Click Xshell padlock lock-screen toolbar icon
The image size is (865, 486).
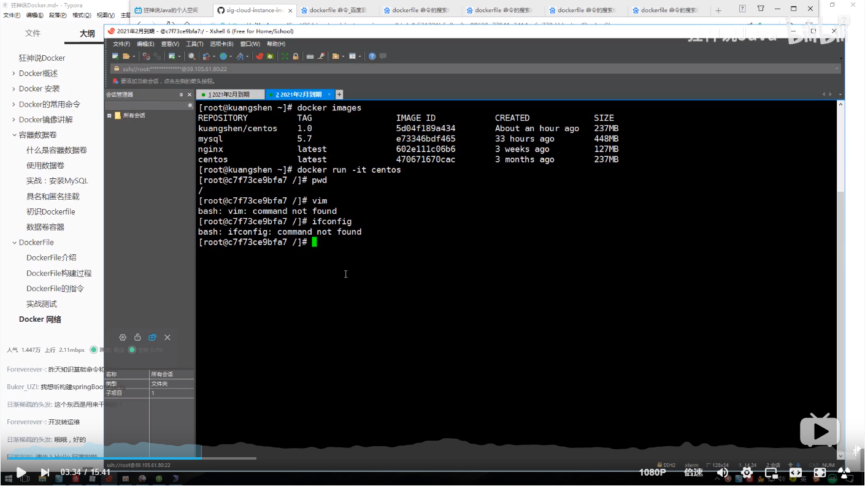(x=296, y=56)
